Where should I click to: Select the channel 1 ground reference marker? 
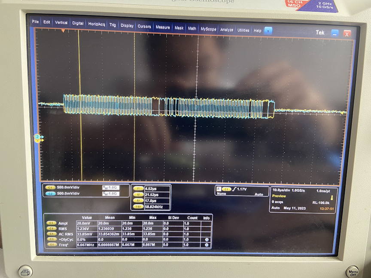click(x=39, y=141)
